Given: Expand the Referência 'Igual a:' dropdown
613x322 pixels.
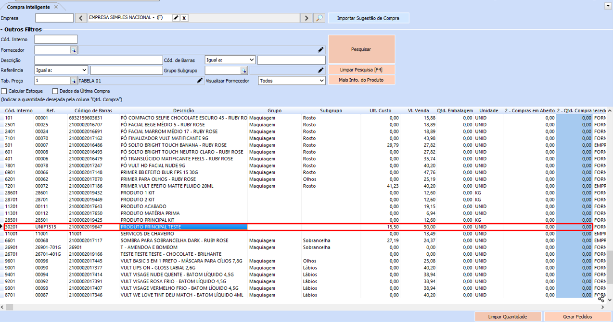Looking at the screenshot, I should pos(61,70).
